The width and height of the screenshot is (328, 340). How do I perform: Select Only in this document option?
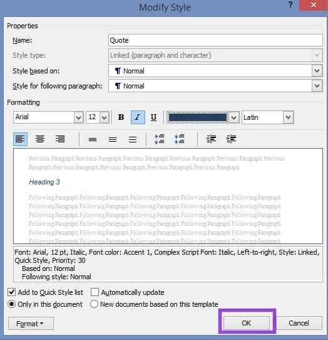click(12, 304)
